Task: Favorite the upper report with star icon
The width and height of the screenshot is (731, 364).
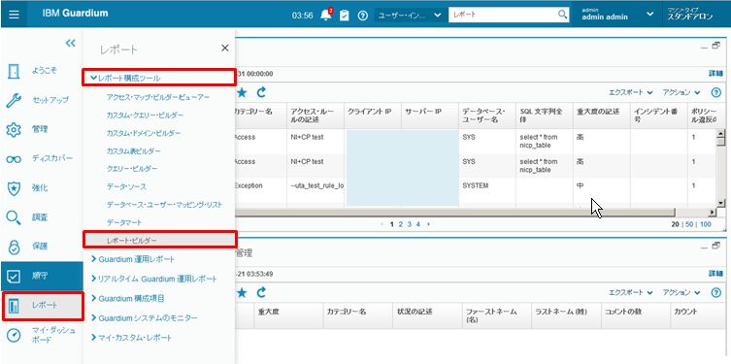Action: click(242, 92)
